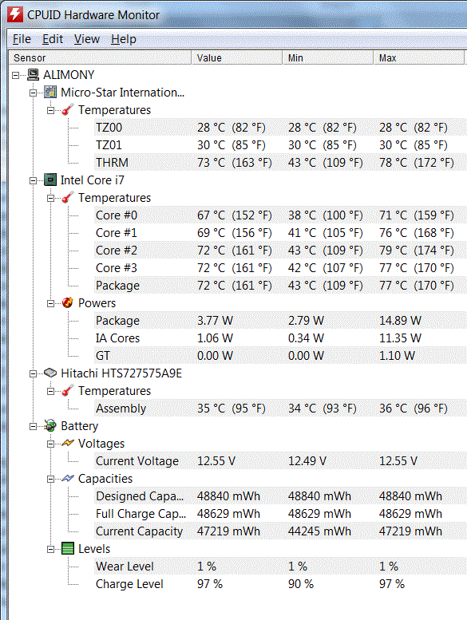The image size is (467, 620).
Task: Select the Full Charge Cap... row
Action: click(280, 514)
